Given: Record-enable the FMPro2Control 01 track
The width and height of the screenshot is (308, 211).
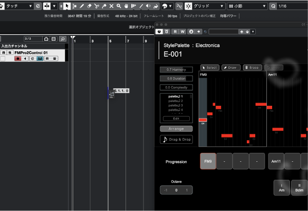Looking at the screenshot, I should [18, 59].
